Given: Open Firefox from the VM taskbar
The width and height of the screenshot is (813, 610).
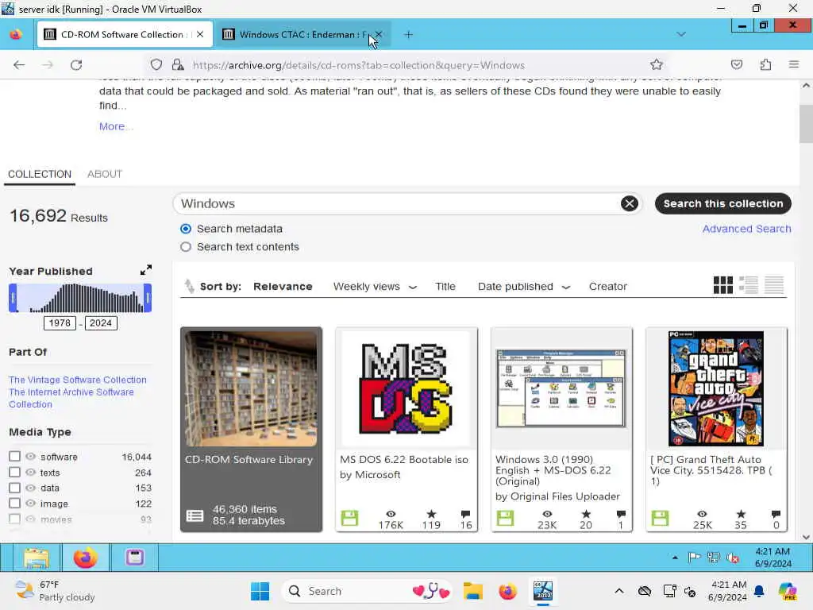Looking at the screenshot, I should point(85,558).
